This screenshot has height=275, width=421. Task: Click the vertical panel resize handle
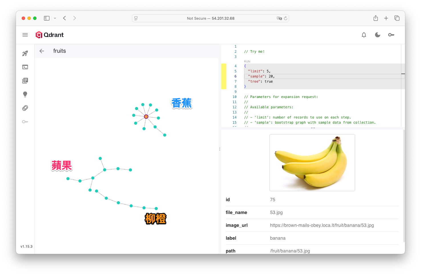[x=219, y=149]
